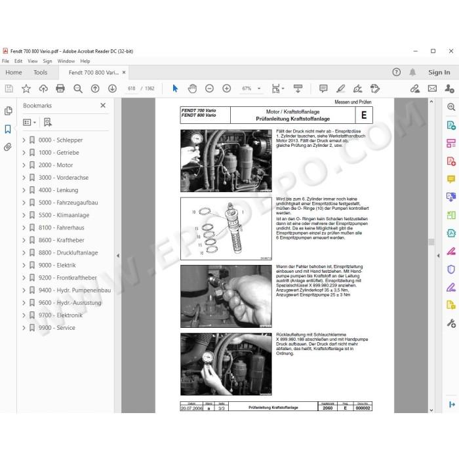Open the Sign menu
Image resolution: width=459 pixels, height=459 pixels.
(47, 61)
